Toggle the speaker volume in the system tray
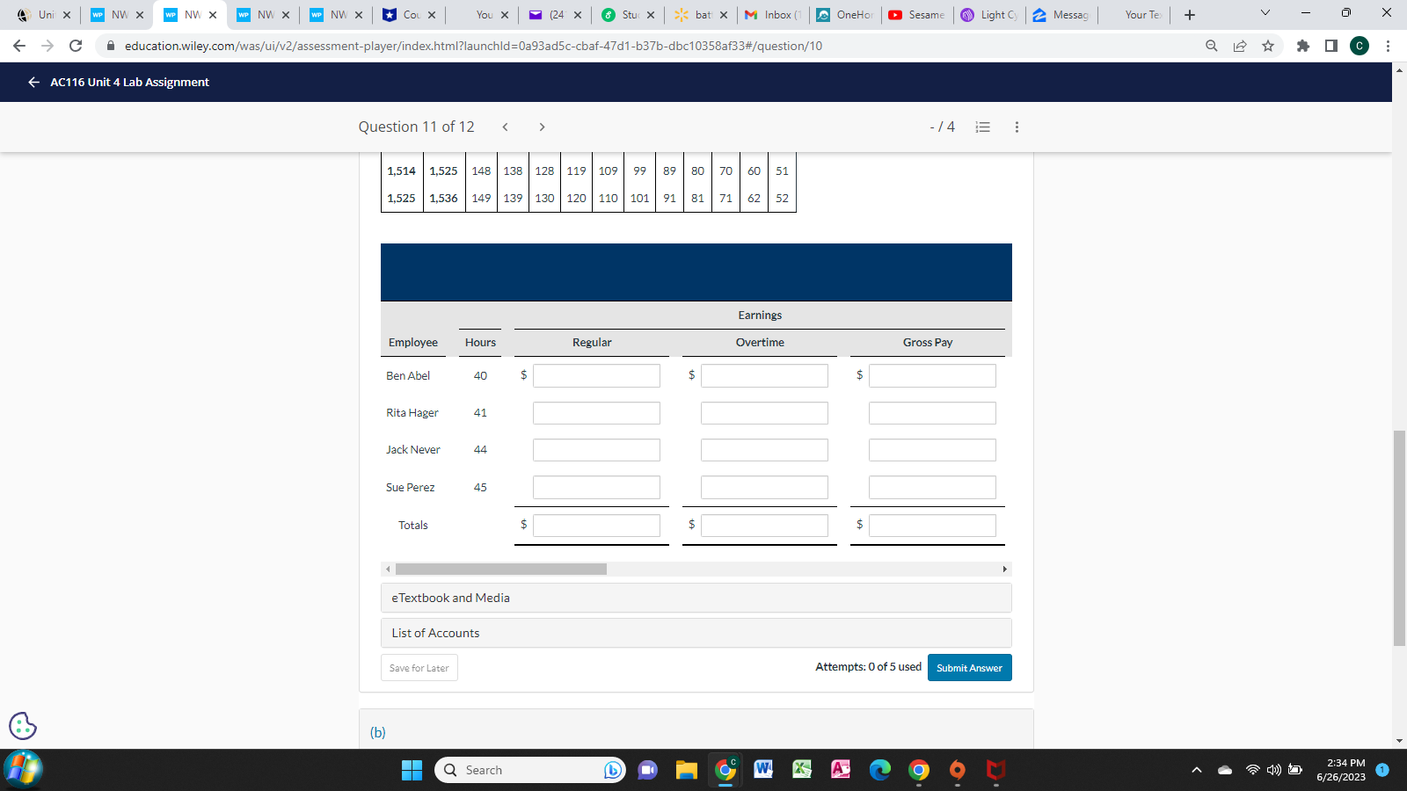The image size is (1407, 791). coord(1272,769)
